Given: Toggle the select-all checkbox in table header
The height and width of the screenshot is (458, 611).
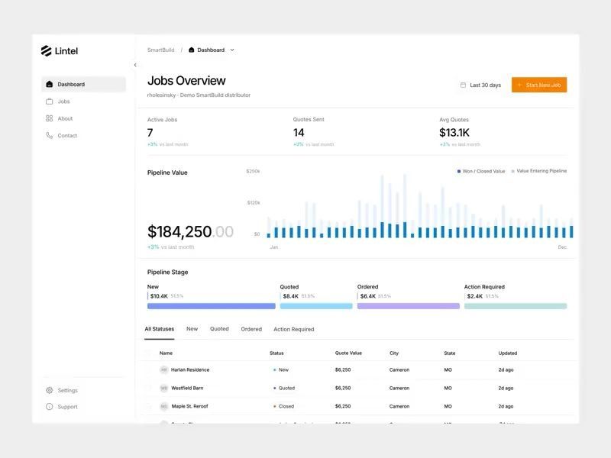Looking at the screenshot, I should point(148,353).
